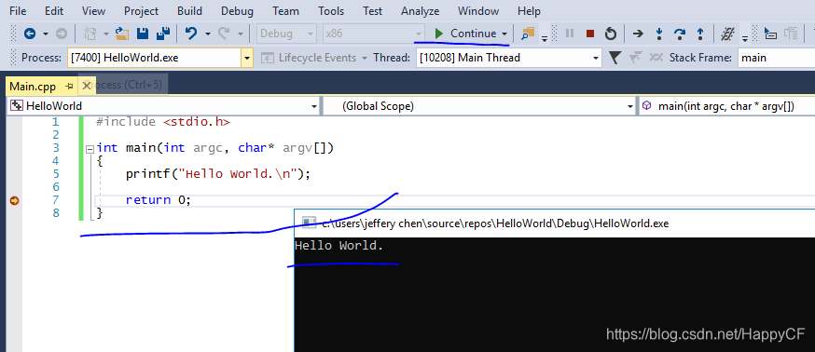Toggle the pin on Main.cpp tab
815x352 pixels.
70,86
